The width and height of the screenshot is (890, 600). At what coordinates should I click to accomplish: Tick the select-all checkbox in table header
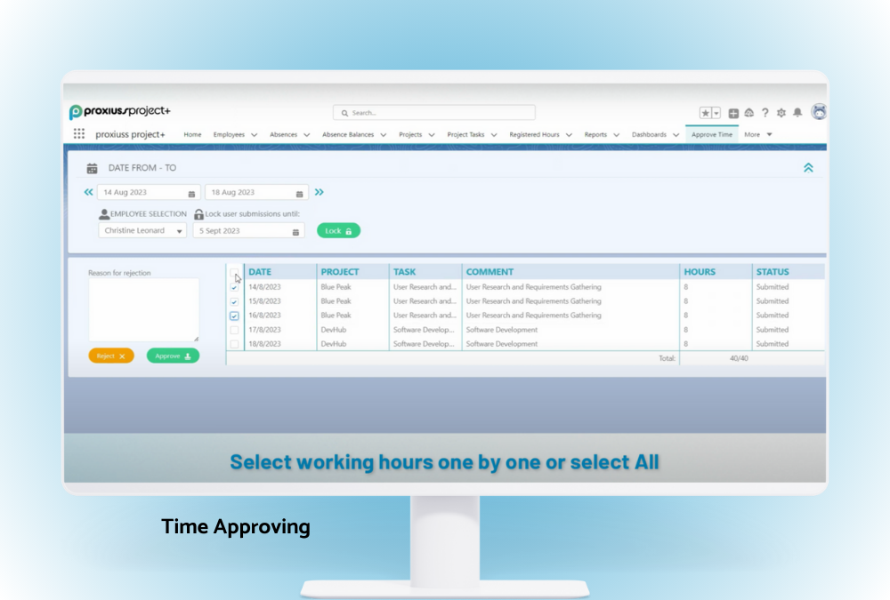(234, 272)
